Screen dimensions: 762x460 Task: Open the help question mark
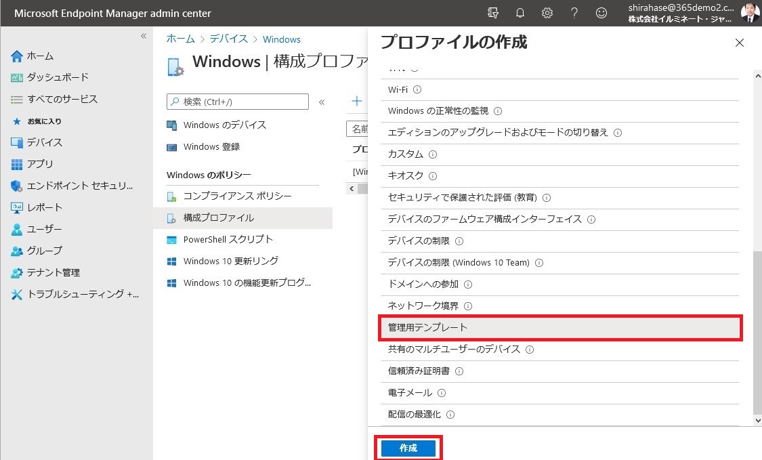[574, 13]
